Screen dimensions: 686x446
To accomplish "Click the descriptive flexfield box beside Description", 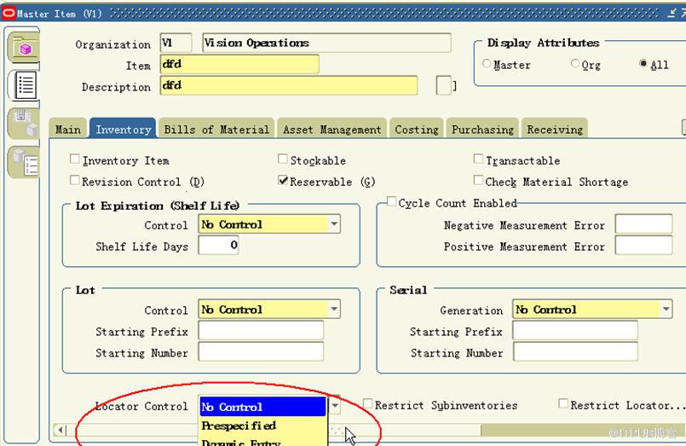I will click(444, 85).
